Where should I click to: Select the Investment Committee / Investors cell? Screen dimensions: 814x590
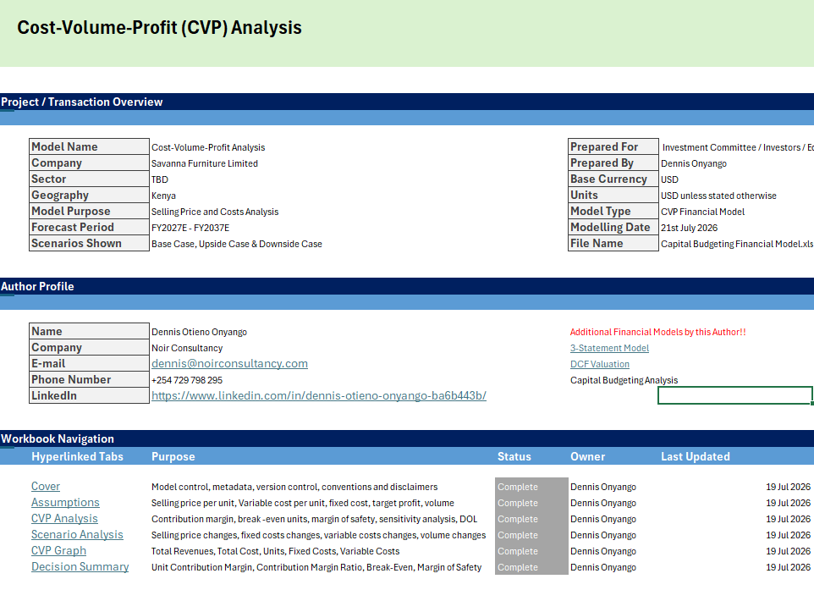pos(738,147)
